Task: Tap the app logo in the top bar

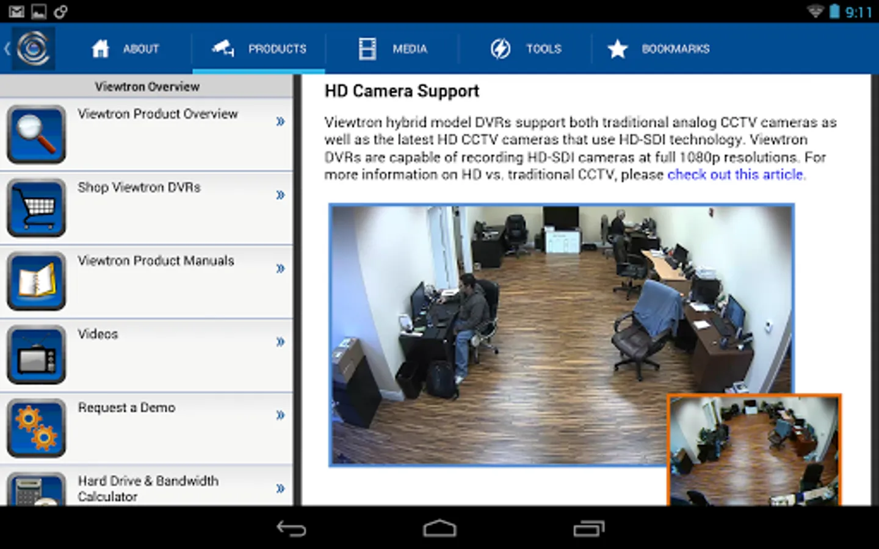Action: click(x=34, y=48)
